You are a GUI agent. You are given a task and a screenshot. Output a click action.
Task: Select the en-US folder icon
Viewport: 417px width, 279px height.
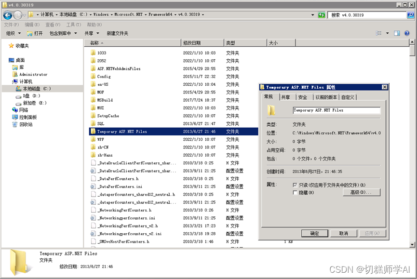point(93,84)
